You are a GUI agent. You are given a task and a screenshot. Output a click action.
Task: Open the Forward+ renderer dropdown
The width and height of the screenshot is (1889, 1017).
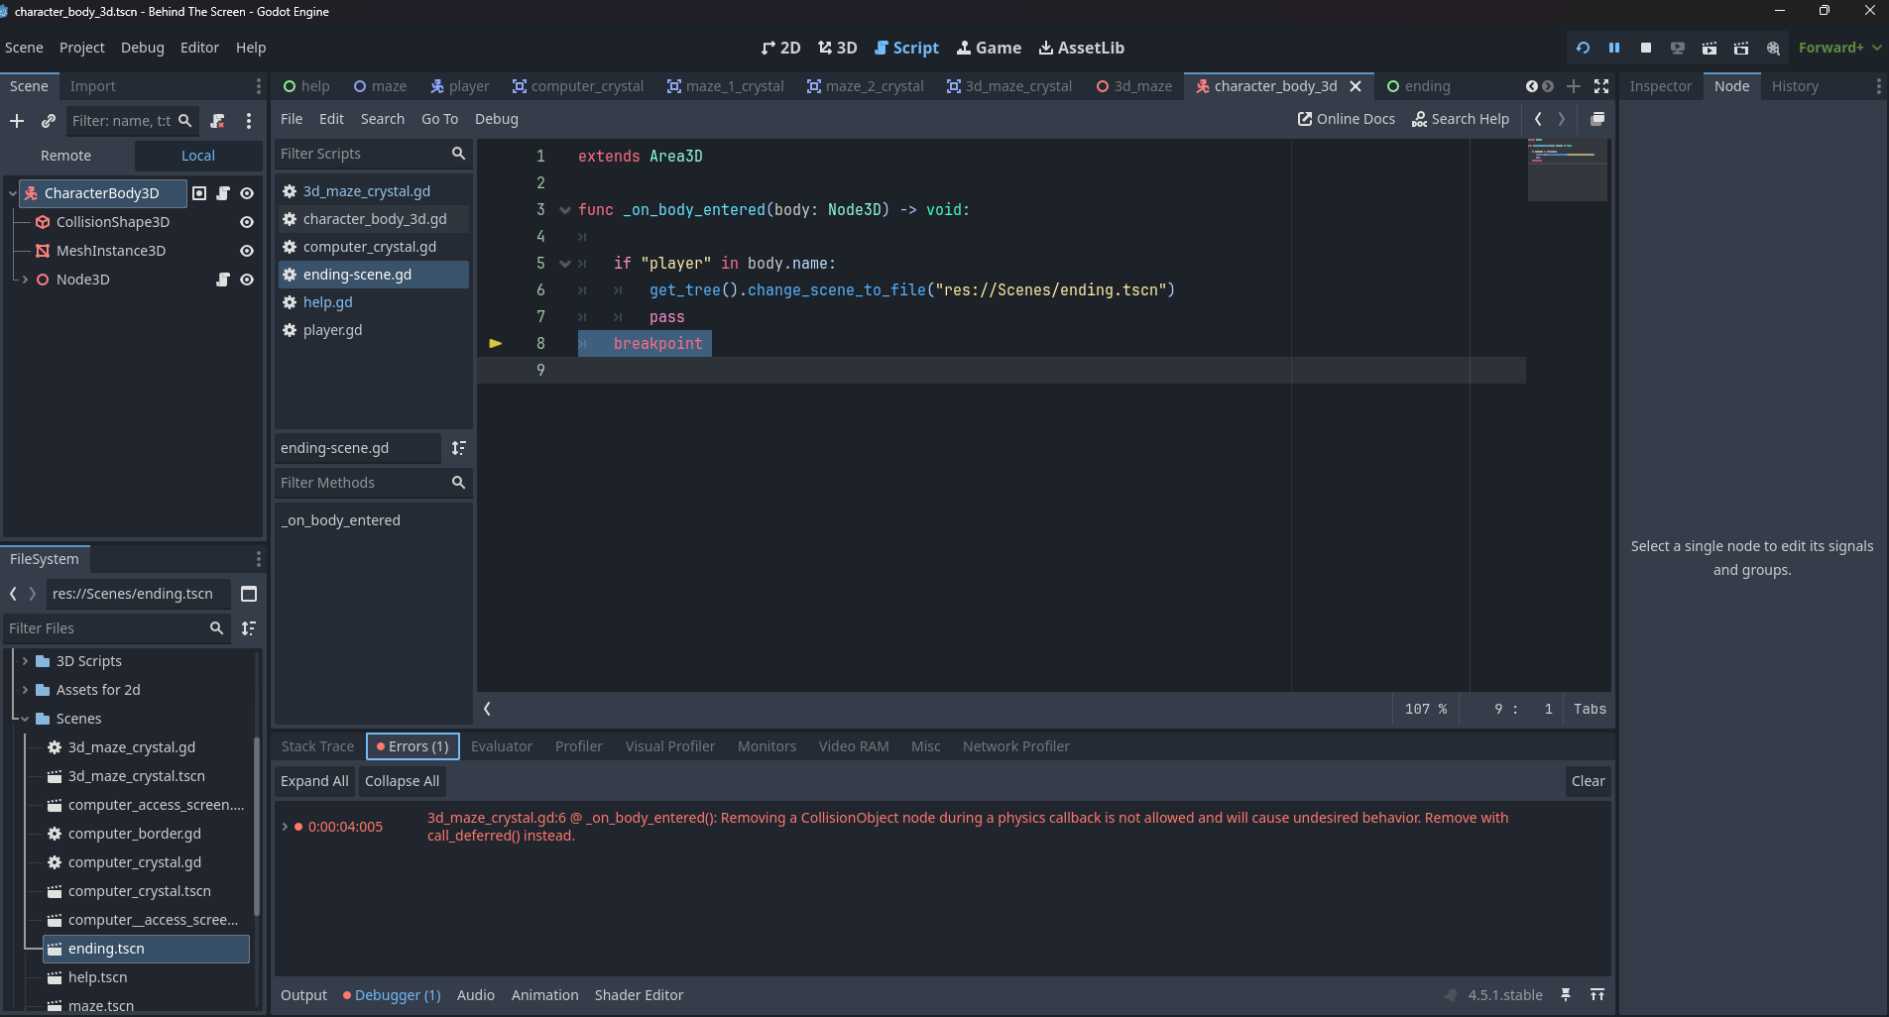[1839, 48]
